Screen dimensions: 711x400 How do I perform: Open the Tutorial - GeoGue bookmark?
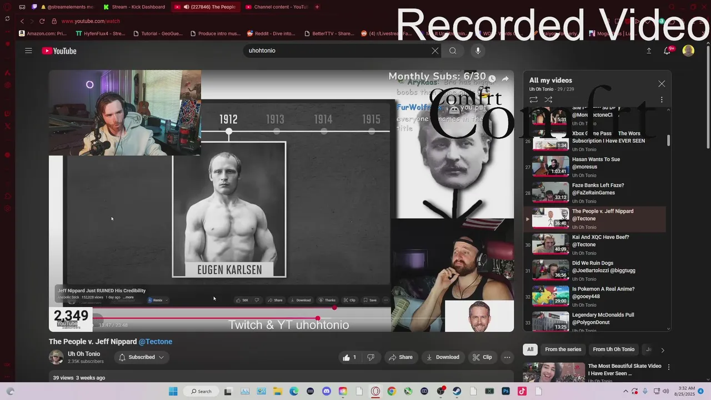[158, 33]
